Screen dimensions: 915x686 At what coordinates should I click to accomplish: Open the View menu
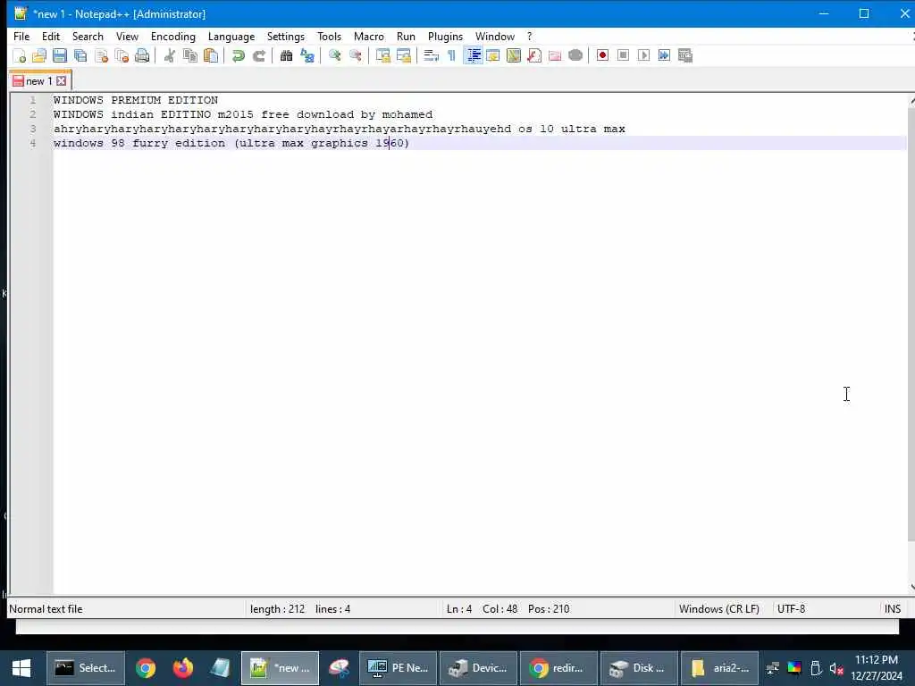tap(127, 36)
